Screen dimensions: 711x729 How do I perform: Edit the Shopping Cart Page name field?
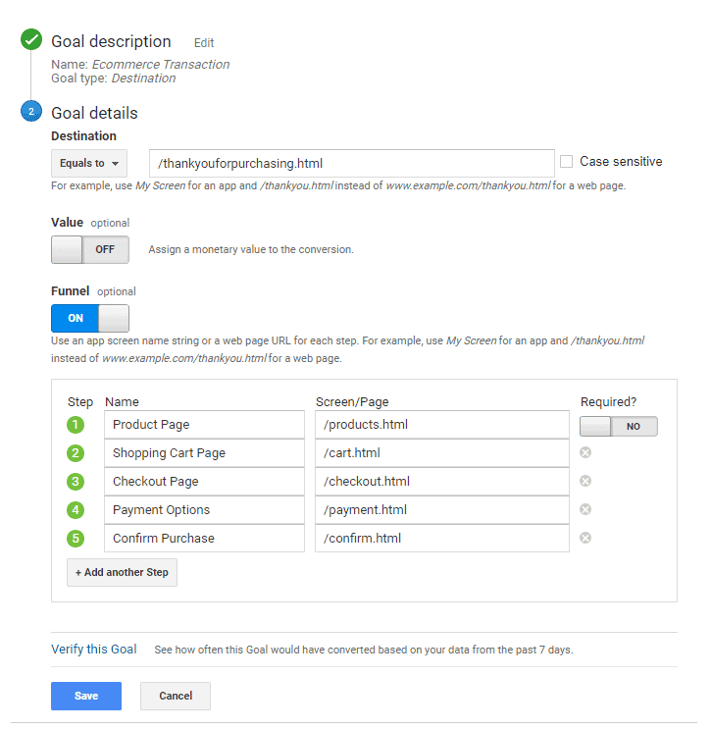[x=204, y=453]
